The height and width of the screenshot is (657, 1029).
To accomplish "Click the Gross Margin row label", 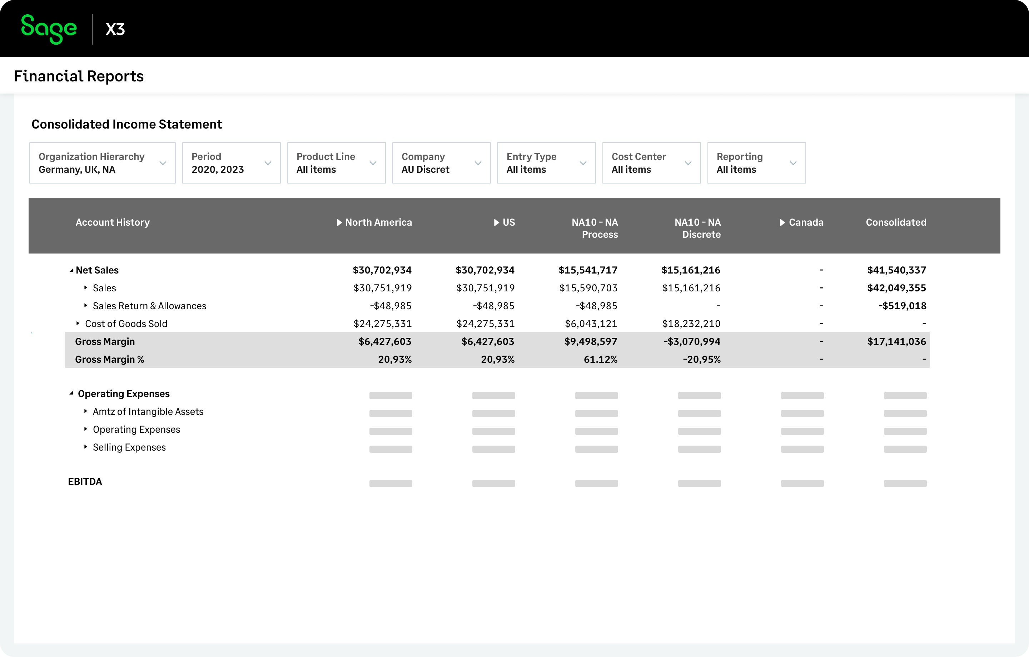I will [105, 342].
